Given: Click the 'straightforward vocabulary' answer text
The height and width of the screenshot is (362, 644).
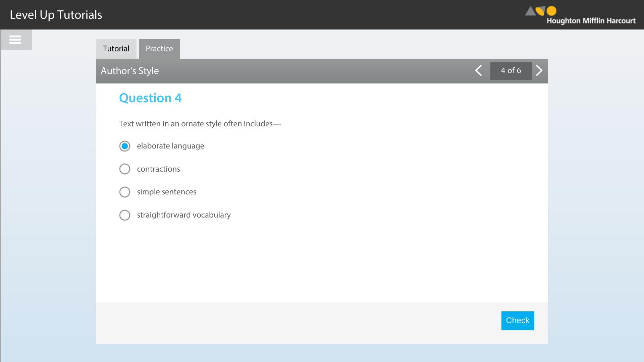Looking at the screenshot, I should 184,215.
